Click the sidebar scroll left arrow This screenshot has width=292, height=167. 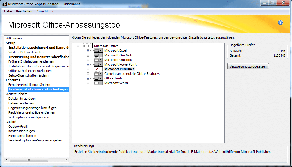pyautogui.click(x=7, y=160)
